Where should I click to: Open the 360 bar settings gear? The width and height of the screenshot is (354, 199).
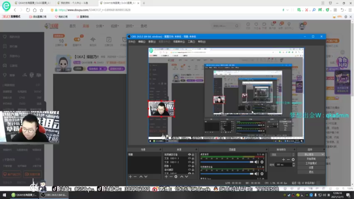tap(346, 17)
